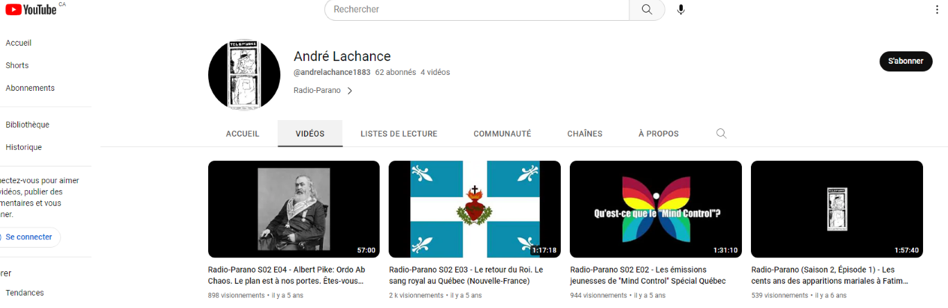Viewport: 948px width, 308px height.
Task: Open Shorts from the sidebar
Action: (17, 65)
